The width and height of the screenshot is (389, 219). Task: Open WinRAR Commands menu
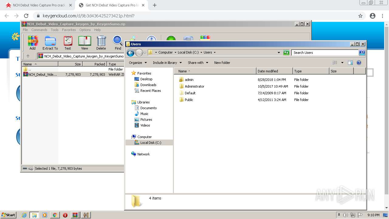click(x=39, y=30)
